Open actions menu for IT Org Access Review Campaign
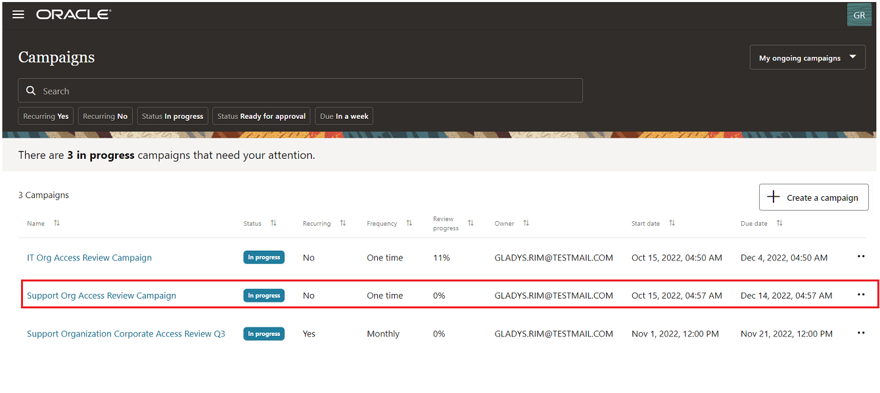 coord(861,257)
